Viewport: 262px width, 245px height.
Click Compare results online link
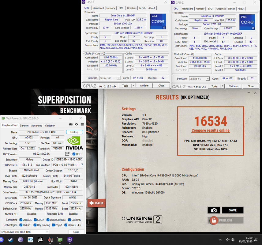210,130
